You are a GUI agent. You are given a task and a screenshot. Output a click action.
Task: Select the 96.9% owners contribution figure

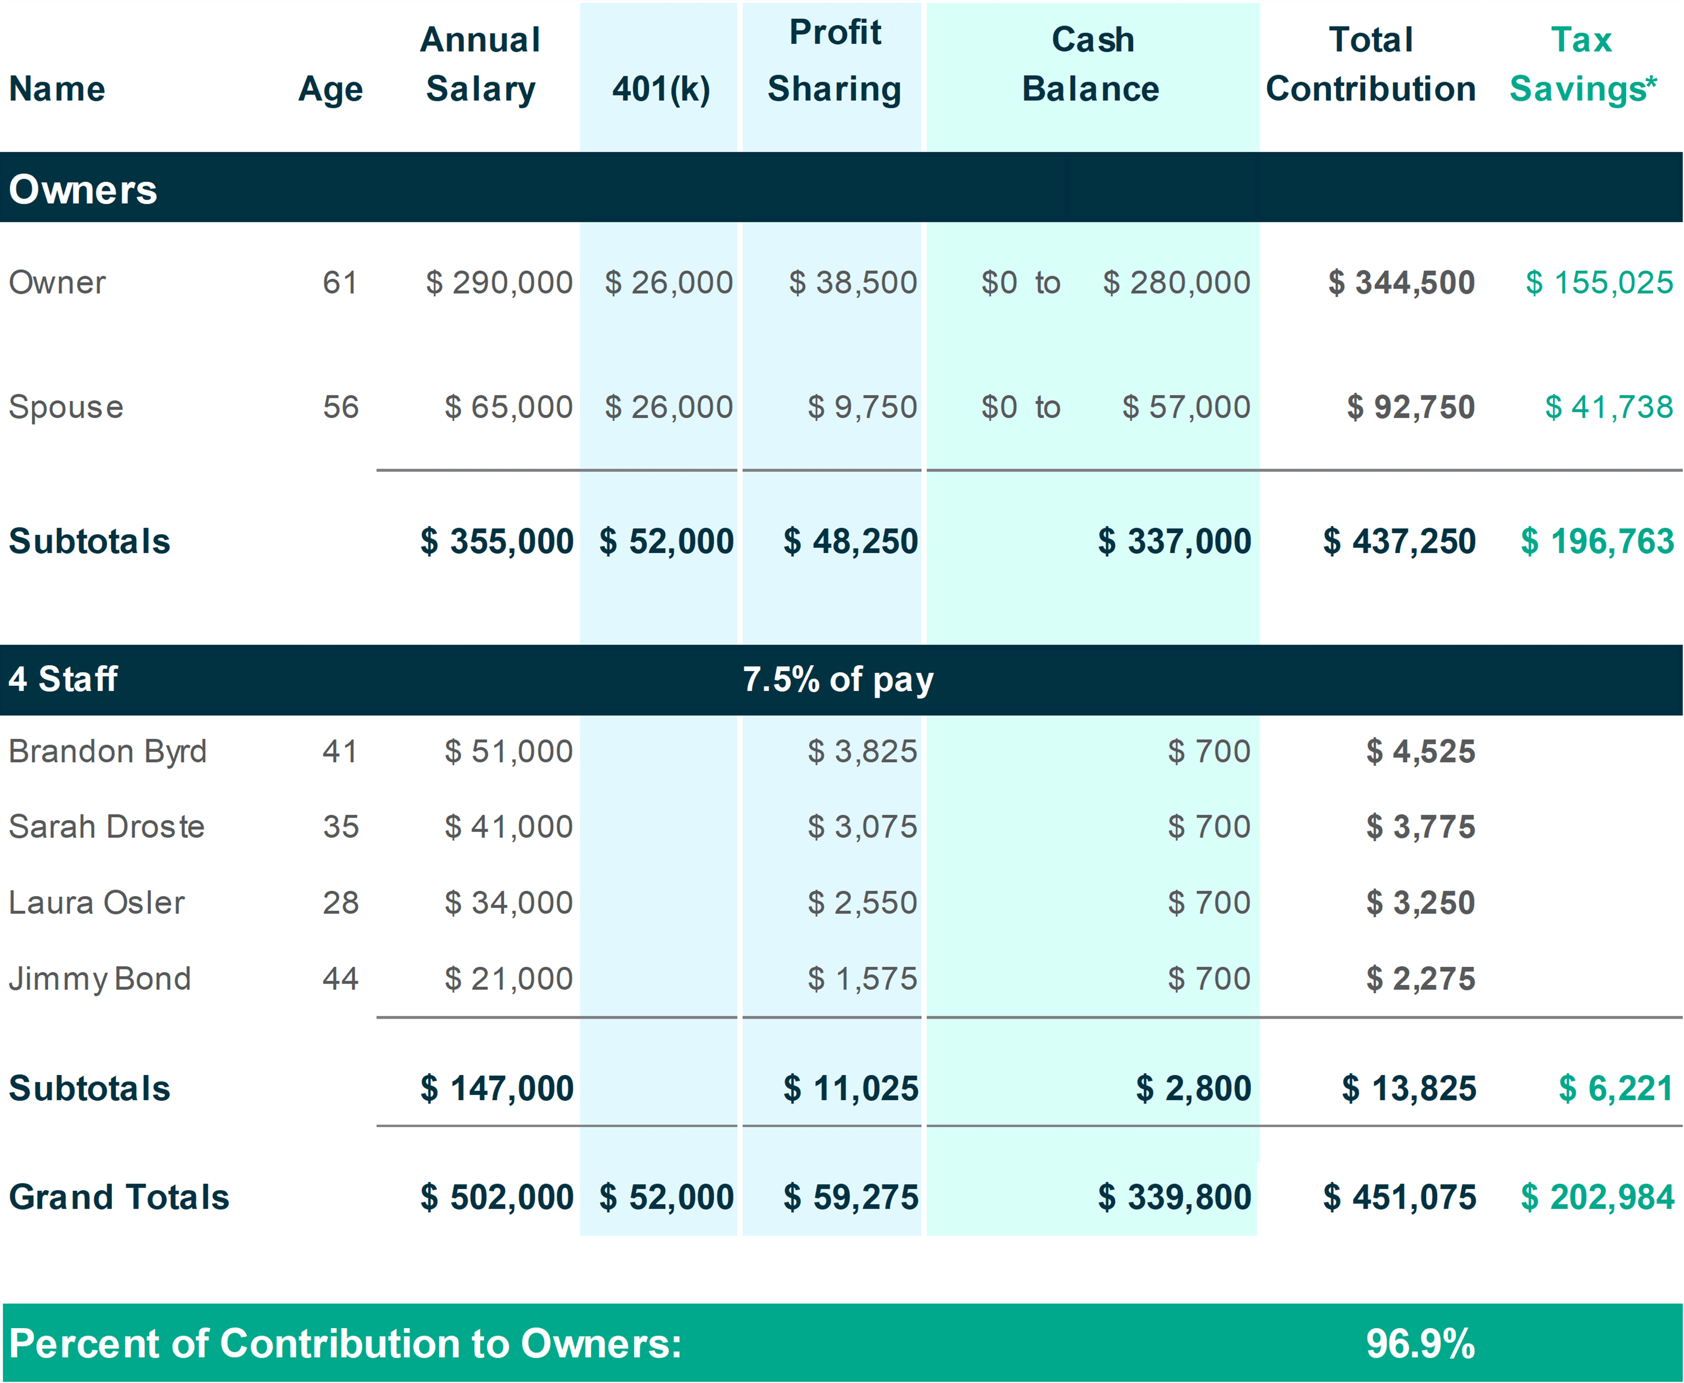[x=1420, y=1343]
